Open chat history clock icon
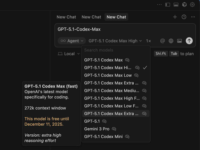 184,17
